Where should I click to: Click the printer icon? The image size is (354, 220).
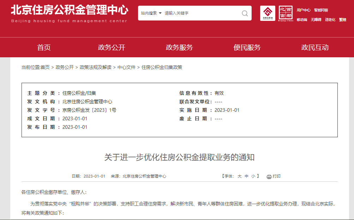coord(269,176)
